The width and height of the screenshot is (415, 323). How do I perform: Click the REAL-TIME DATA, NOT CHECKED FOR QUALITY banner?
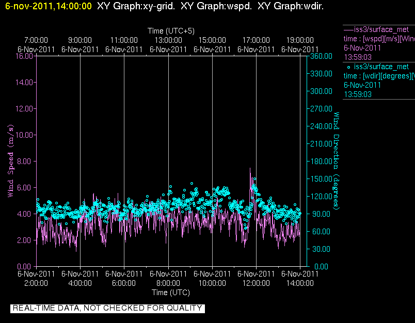107,308
